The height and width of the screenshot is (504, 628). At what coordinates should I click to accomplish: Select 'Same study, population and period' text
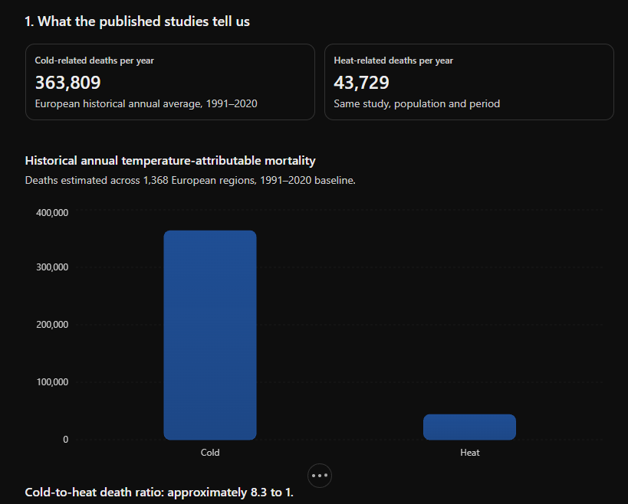(417, 104)
